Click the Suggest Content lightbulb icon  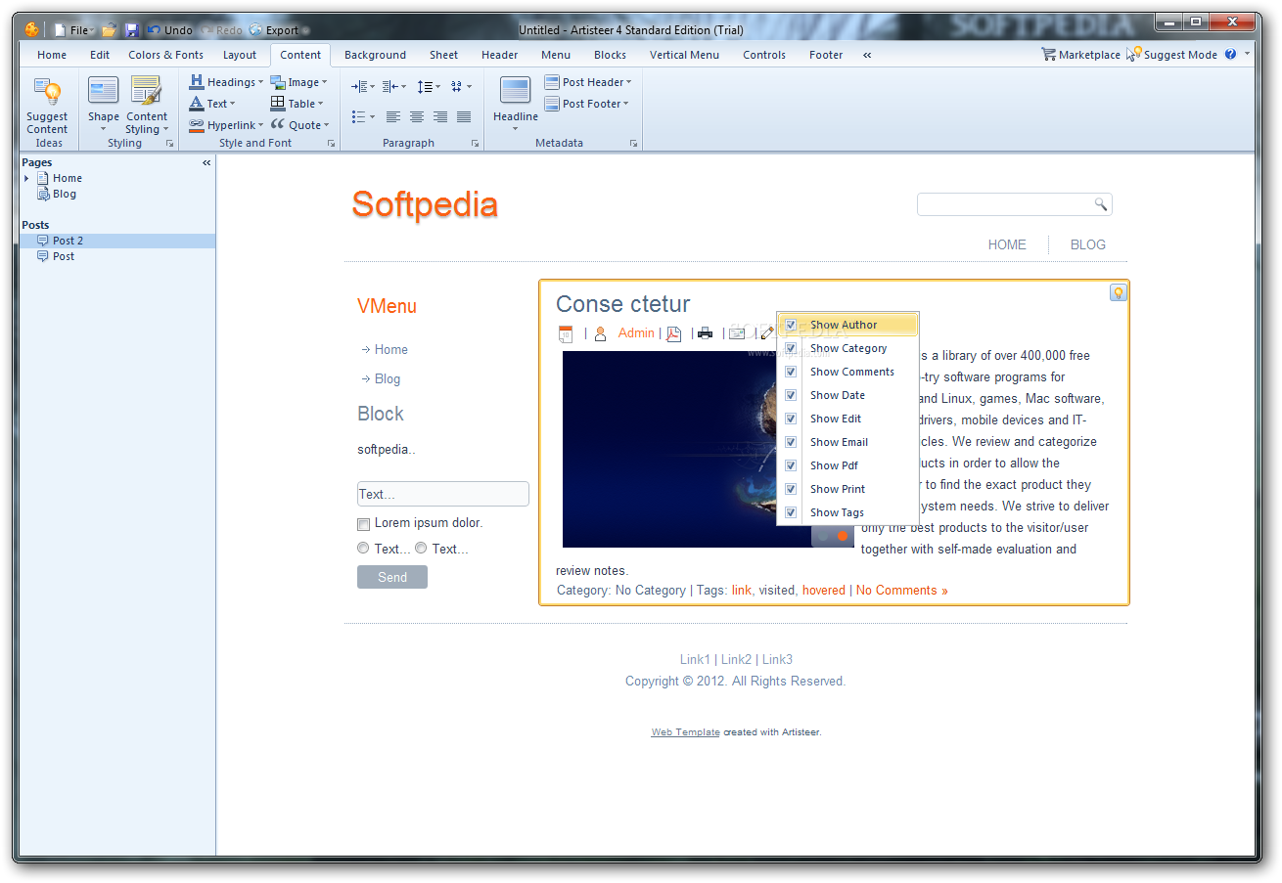[47, 92]
